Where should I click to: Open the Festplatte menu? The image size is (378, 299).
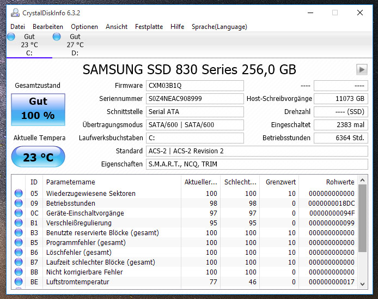(x=149, y=27)
